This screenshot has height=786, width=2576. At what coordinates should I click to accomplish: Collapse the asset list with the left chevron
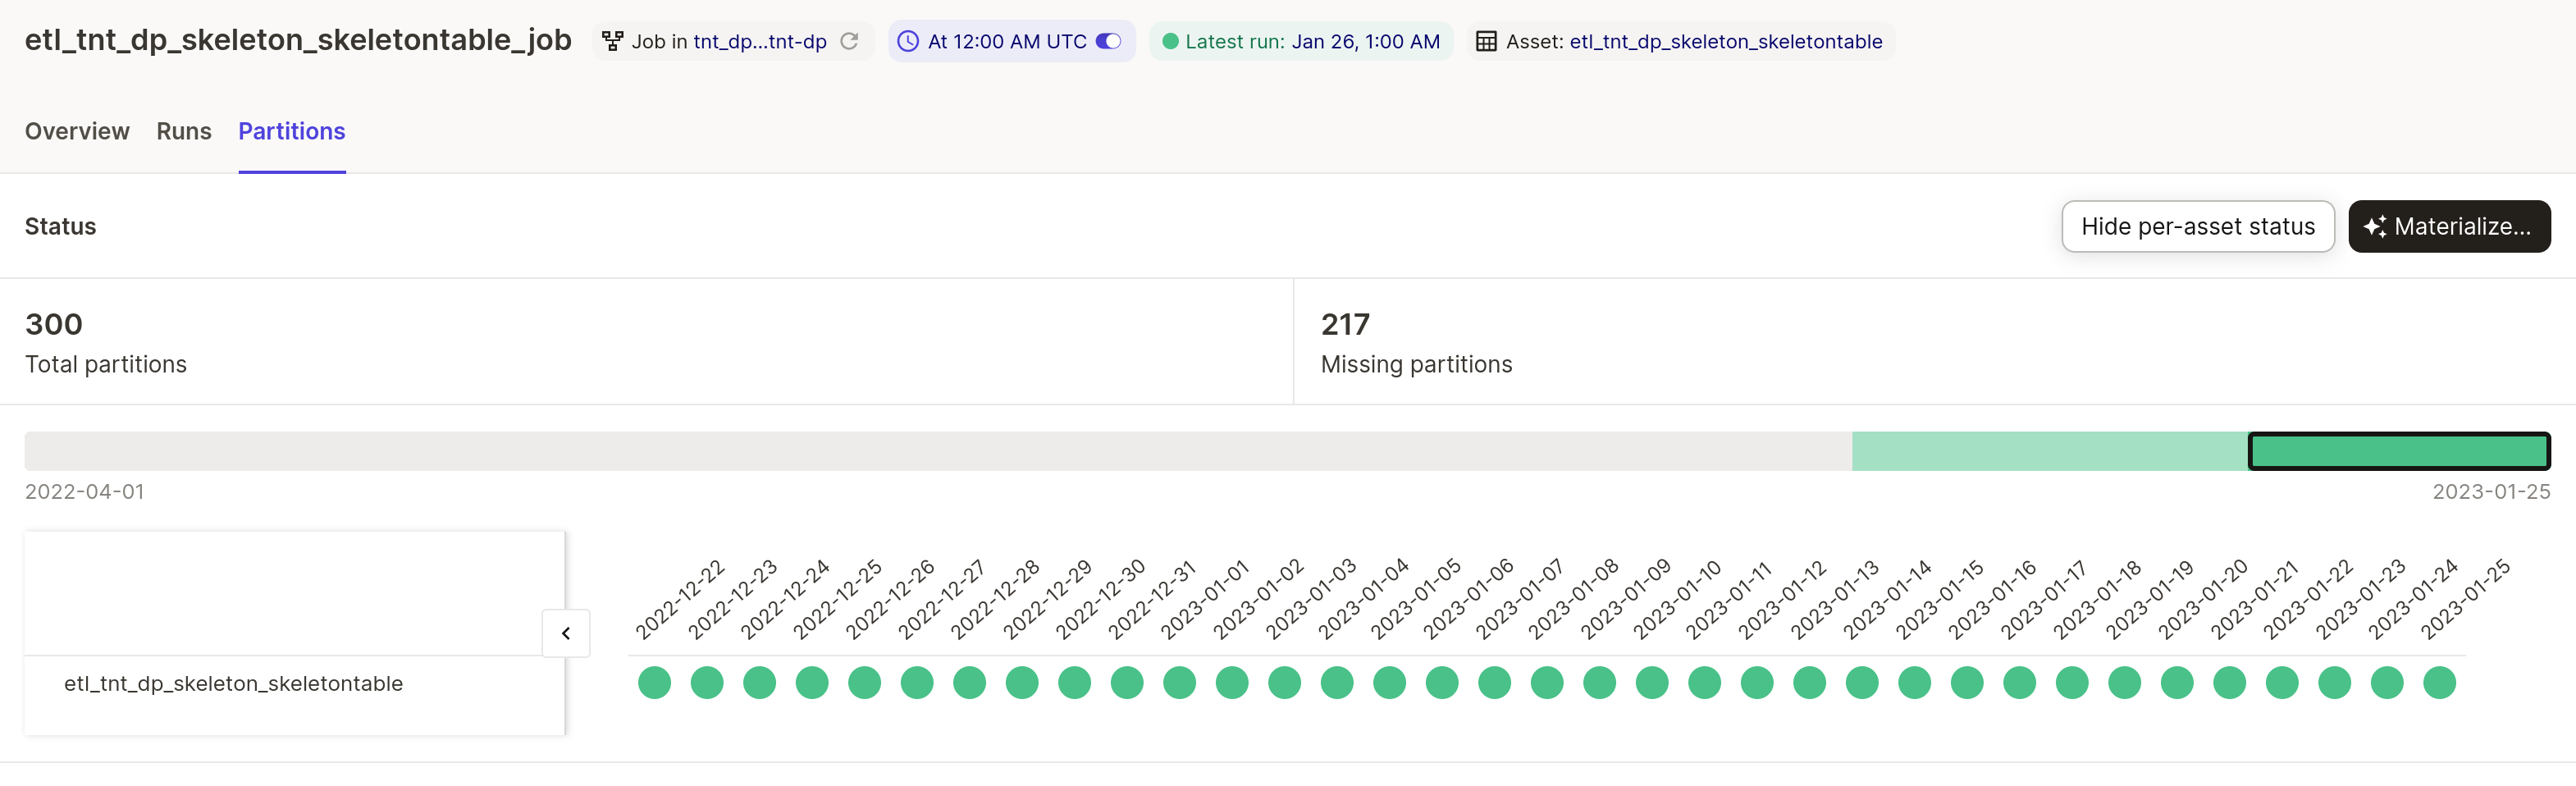[x=566, y=632]
